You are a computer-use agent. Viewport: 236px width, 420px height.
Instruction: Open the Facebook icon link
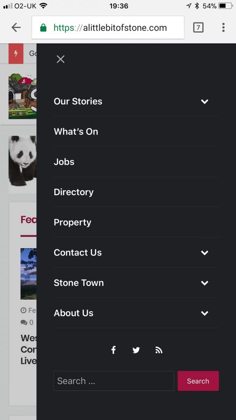click(113, 350)
